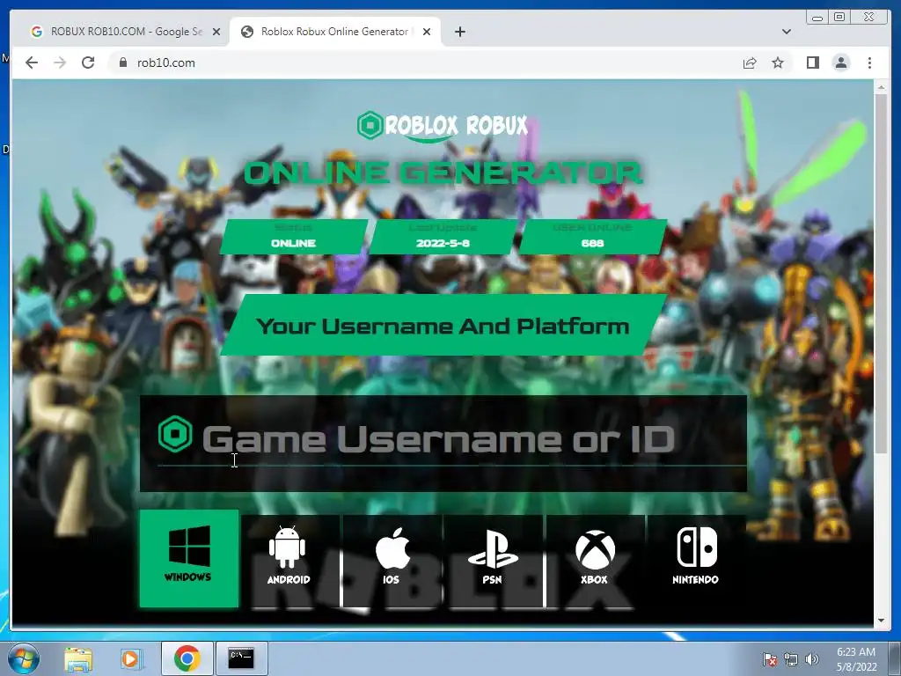Viewport: 901px width, 676px height.
Task: Go back with the browser back arrow
Action: point(32,62)
